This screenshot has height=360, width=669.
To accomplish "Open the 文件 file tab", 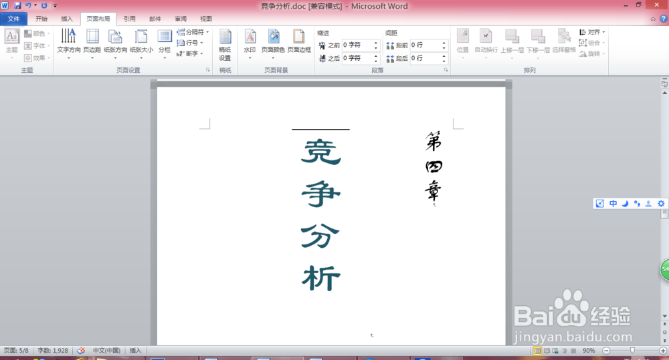I will pyautogui.click(x=13, y=19).
